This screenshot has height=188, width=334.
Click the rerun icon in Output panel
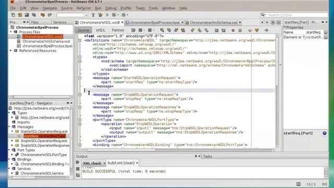point(78,162)
